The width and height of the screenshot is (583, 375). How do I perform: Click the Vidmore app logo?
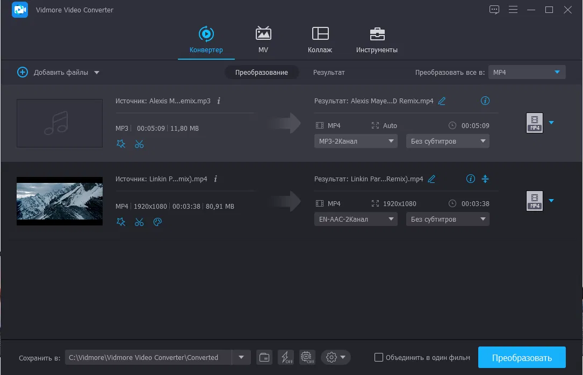(20, 10)
